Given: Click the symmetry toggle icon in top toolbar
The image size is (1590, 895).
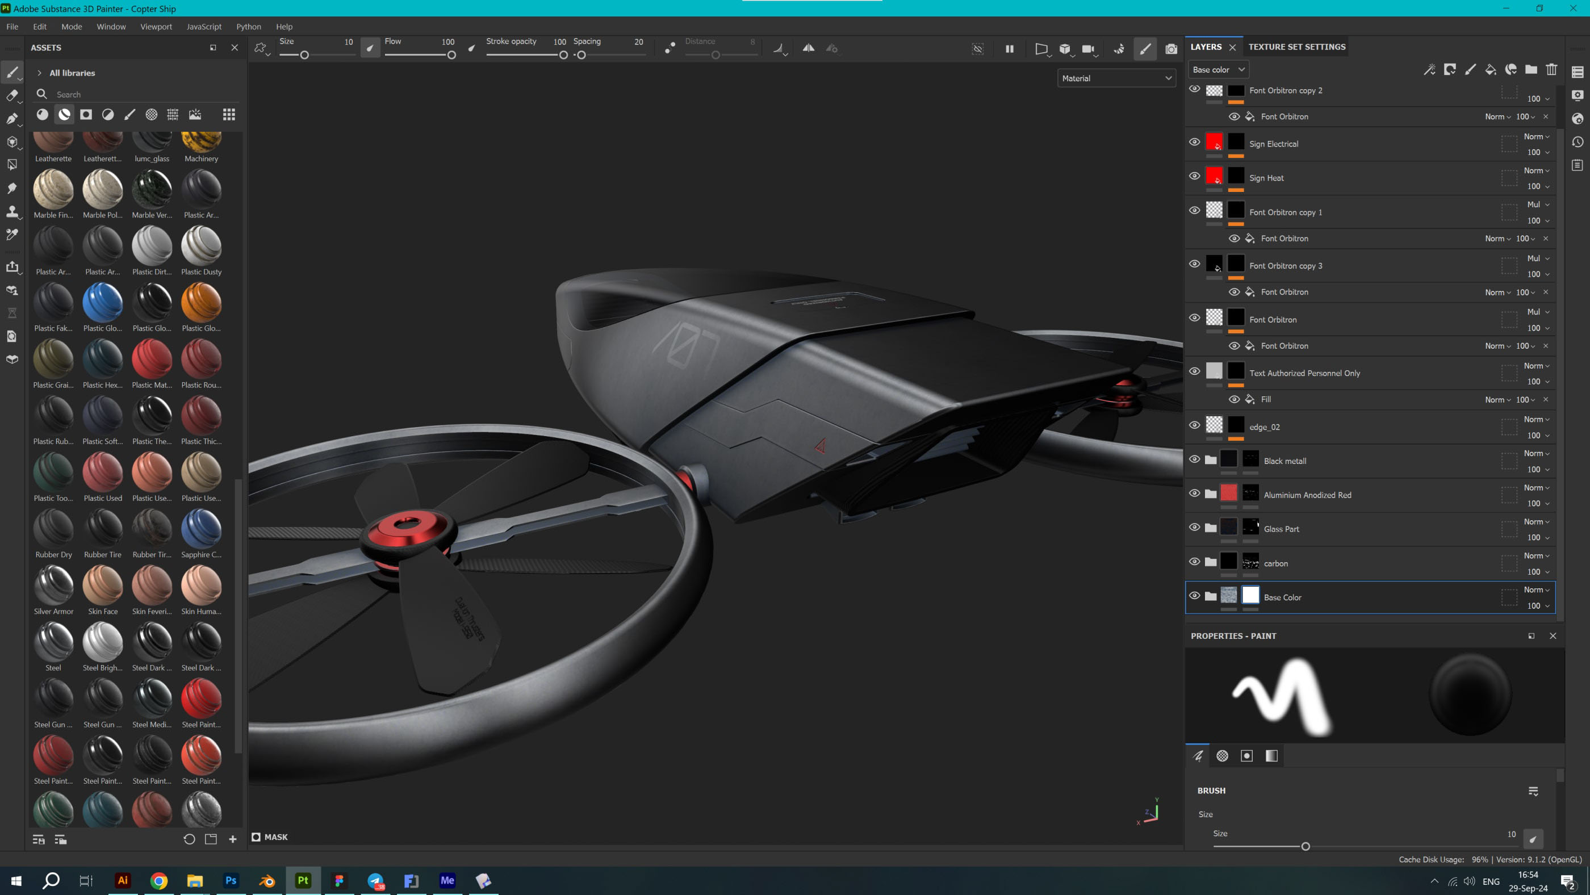Looking at the screenshot, I should point(808,48).
